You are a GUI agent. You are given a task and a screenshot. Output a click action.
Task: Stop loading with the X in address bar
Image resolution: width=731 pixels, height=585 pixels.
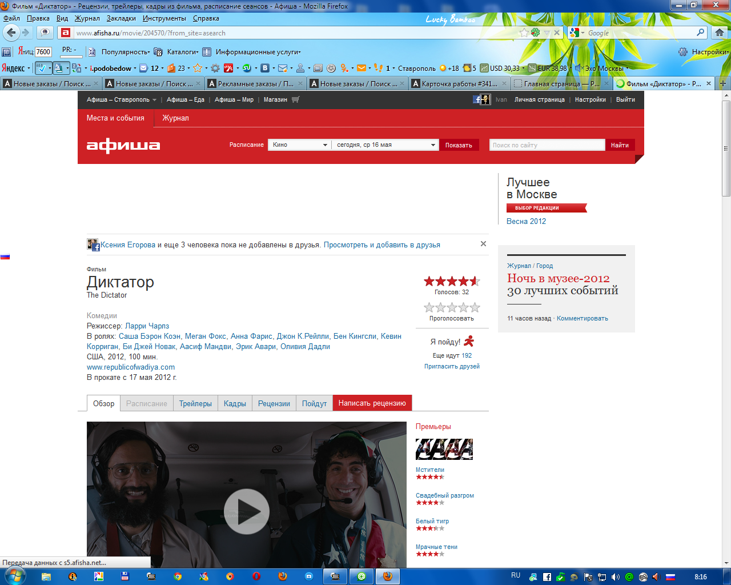tap(557, 33)
